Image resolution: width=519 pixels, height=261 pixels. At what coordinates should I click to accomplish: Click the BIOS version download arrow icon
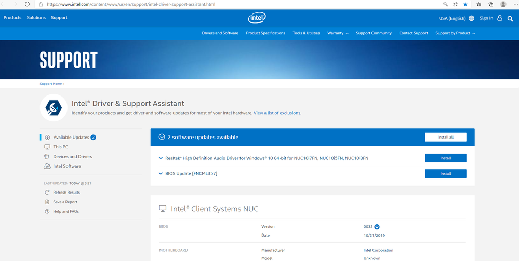(377, 227)
